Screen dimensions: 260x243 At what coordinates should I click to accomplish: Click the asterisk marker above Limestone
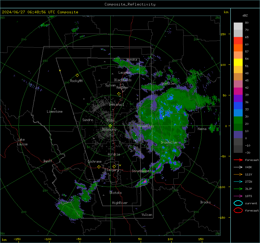[x=55, y=109]
